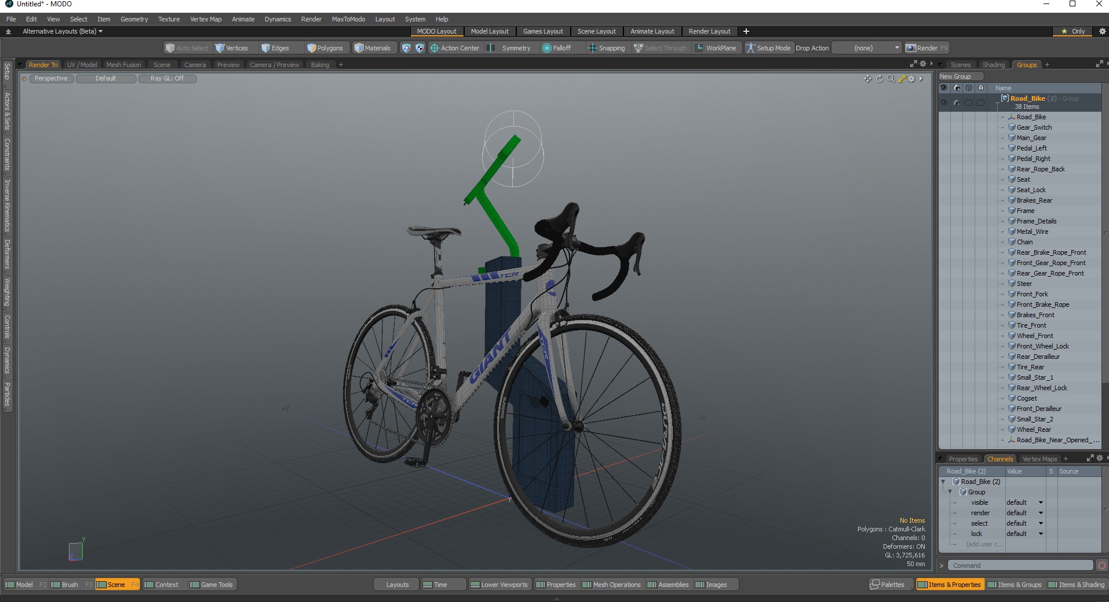Switch to Games Layout

pyautogui.click(x=543, y=31)
